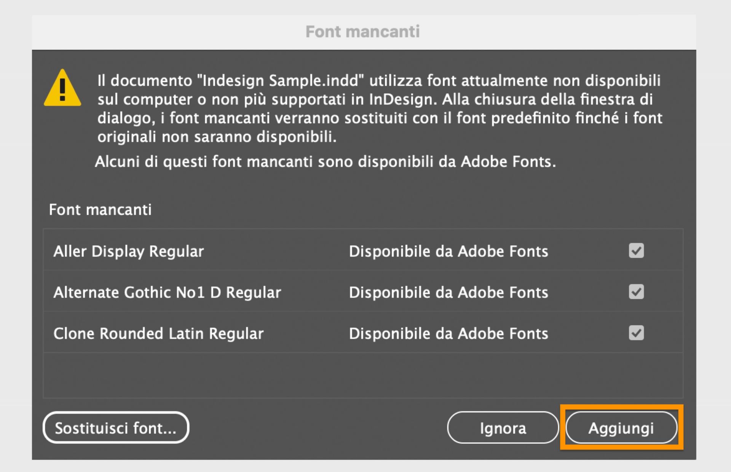The width and height of the screenshot is (731, 472).
Task: Click Disponibile da Adobe Fonts for Clone Rounded
Action: pos(448,333)
